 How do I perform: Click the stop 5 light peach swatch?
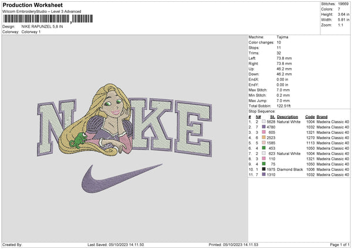coord(263,143)
